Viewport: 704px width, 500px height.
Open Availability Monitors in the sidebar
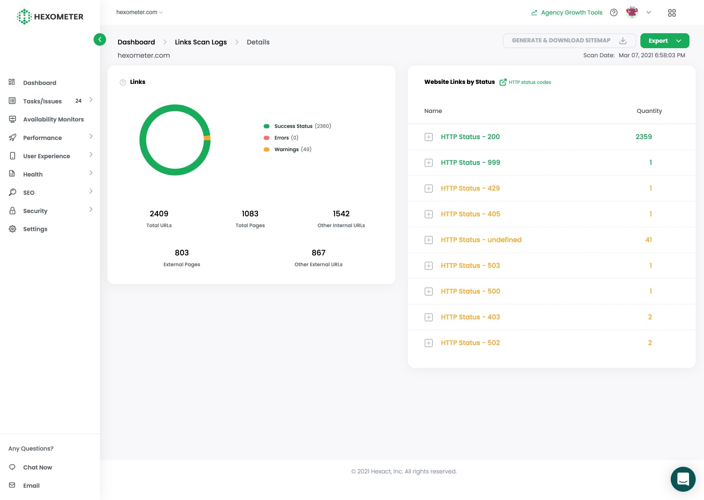[x=53, y=119]
